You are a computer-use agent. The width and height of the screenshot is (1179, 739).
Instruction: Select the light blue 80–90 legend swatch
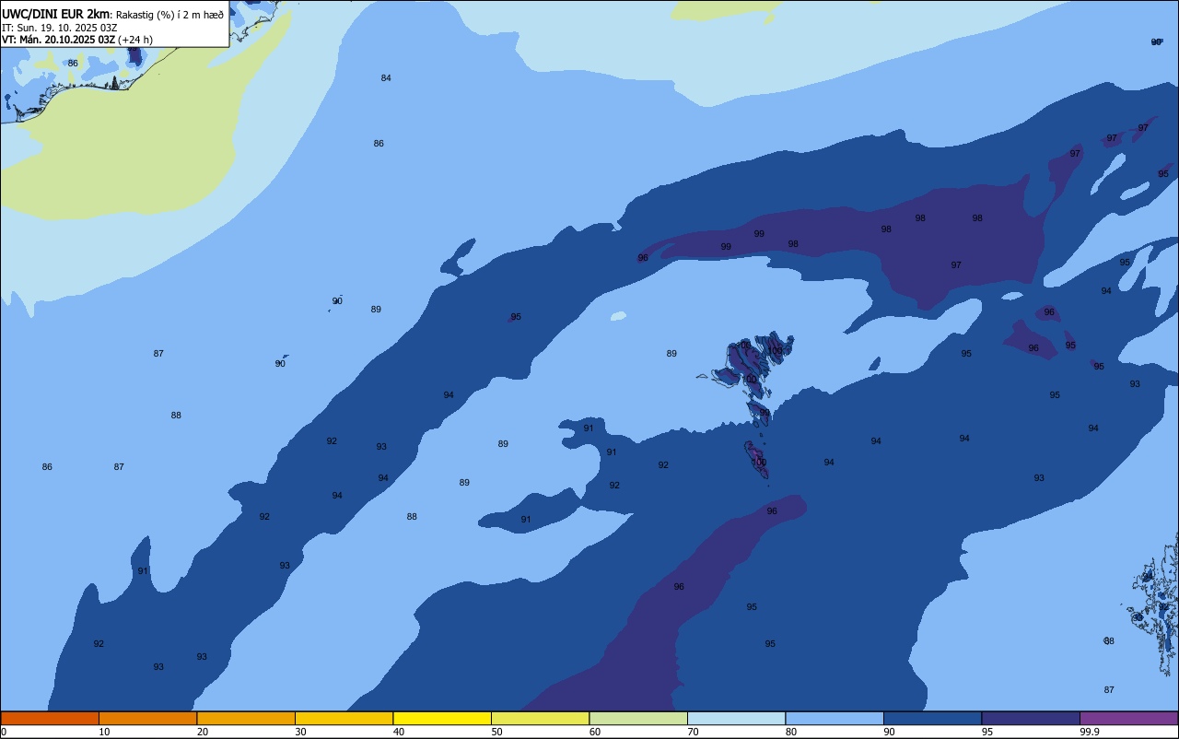coord(835,718)
